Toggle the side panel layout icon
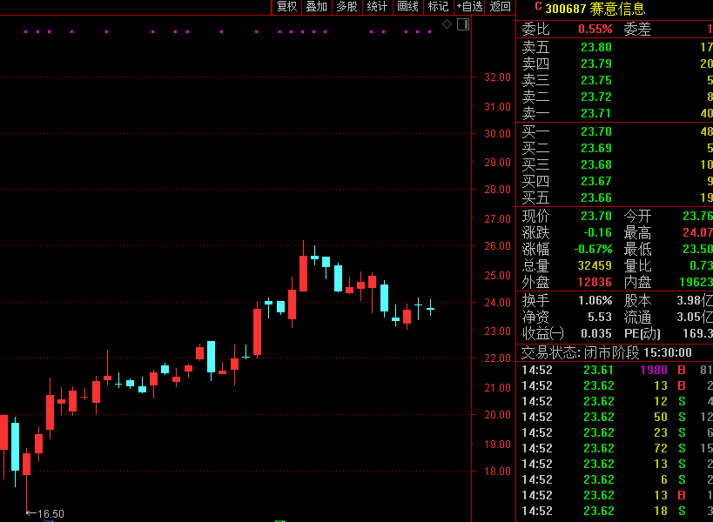The width and height of the screenshot is (713, 522). (462, 24)
